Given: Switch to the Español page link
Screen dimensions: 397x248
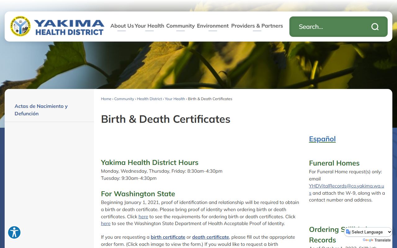Looking at the screenshot, I should click(322, 139).
